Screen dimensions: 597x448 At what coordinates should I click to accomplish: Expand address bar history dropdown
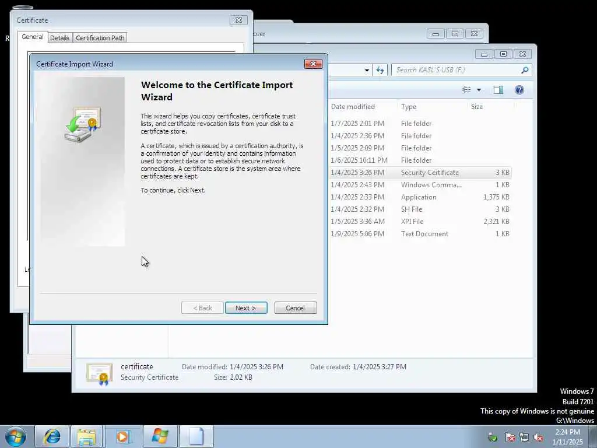coord(367,70)
